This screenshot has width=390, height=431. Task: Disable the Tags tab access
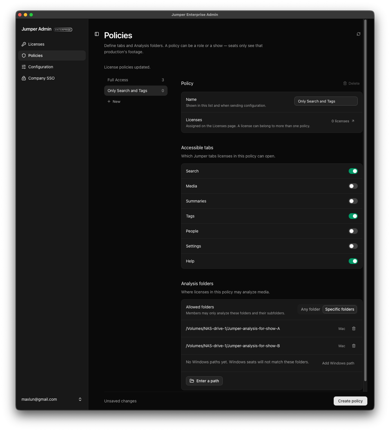[x=353, y=216]
